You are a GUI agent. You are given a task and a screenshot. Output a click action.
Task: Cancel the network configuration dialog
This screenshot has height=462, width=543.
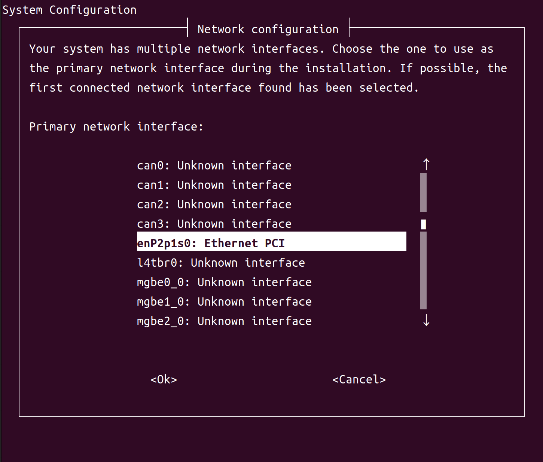coord(359,379)
